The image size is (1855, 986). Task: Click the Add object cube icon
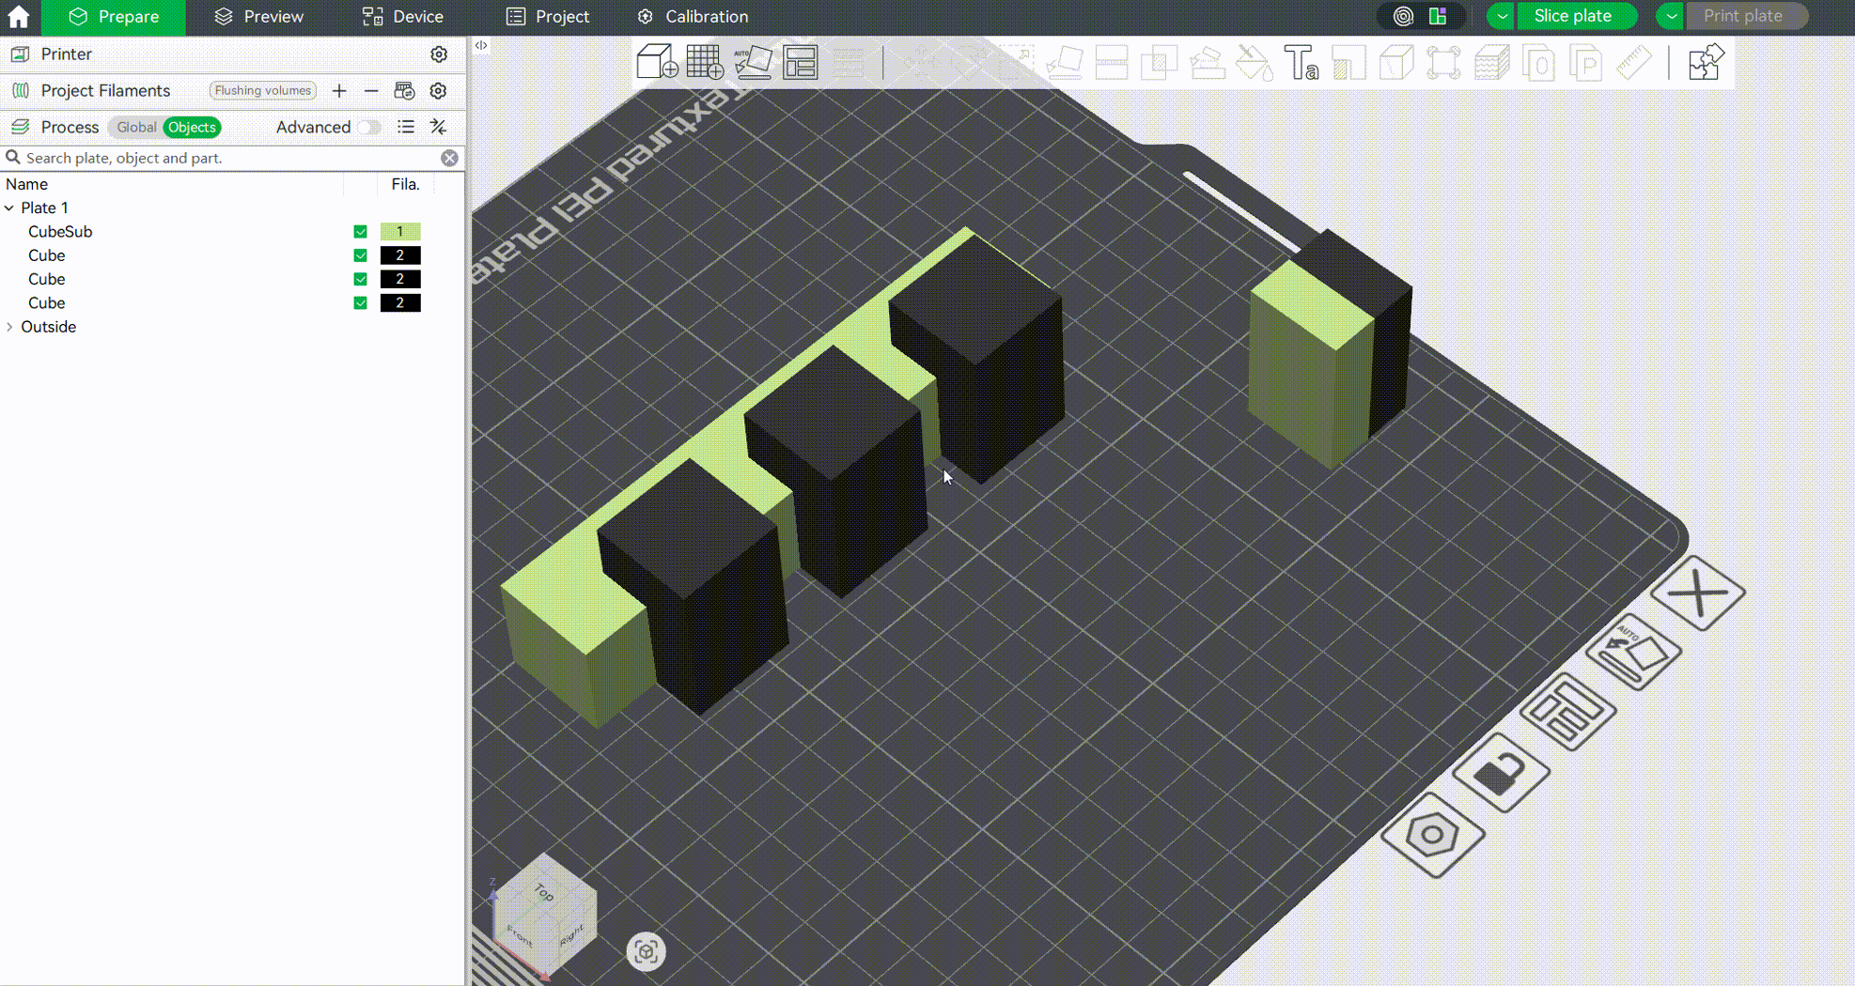[x=657, y=62]
